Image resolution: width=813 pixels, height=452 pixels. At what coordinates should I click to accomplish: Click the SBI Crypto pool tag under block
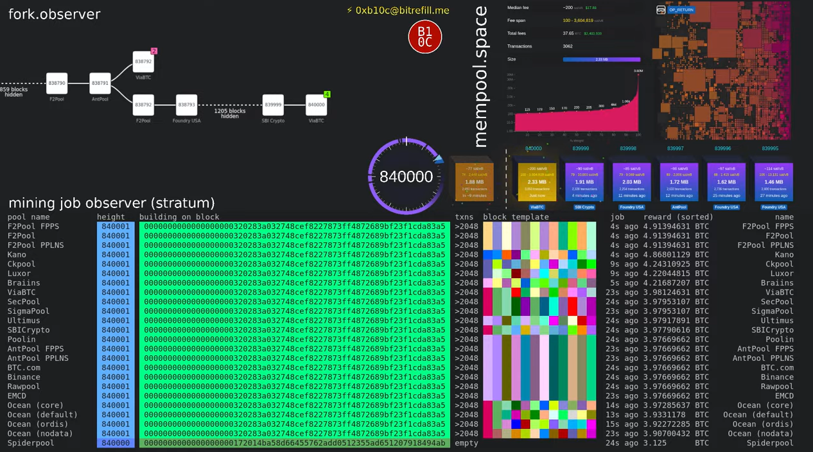coord(584,207)
